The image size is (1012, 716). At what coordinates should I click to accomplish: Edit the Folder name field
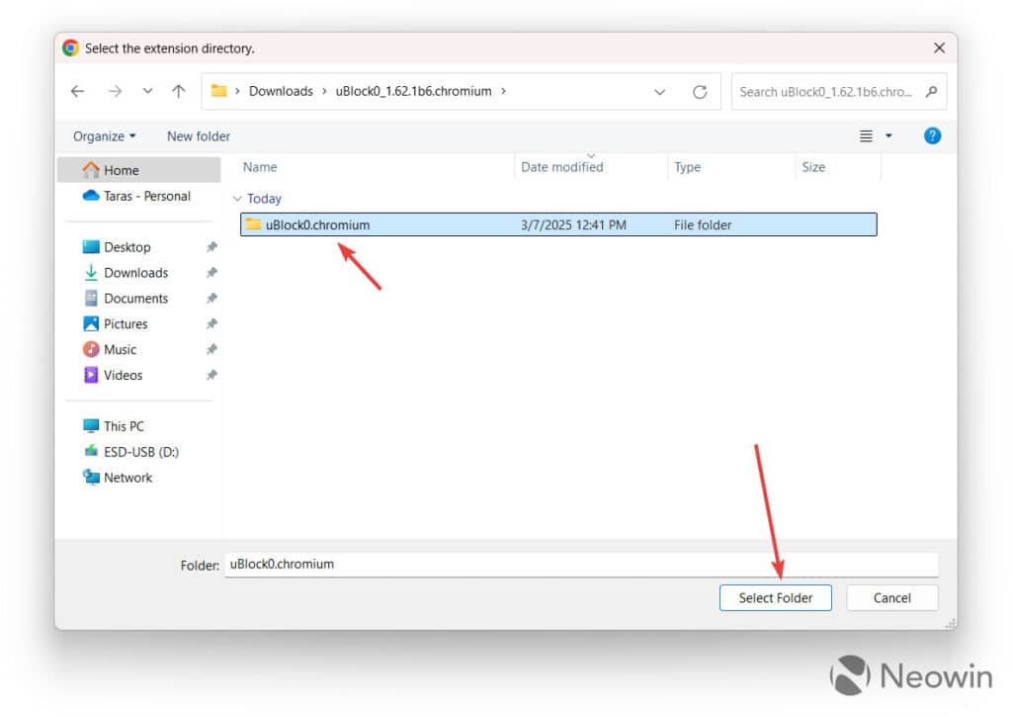581,565
